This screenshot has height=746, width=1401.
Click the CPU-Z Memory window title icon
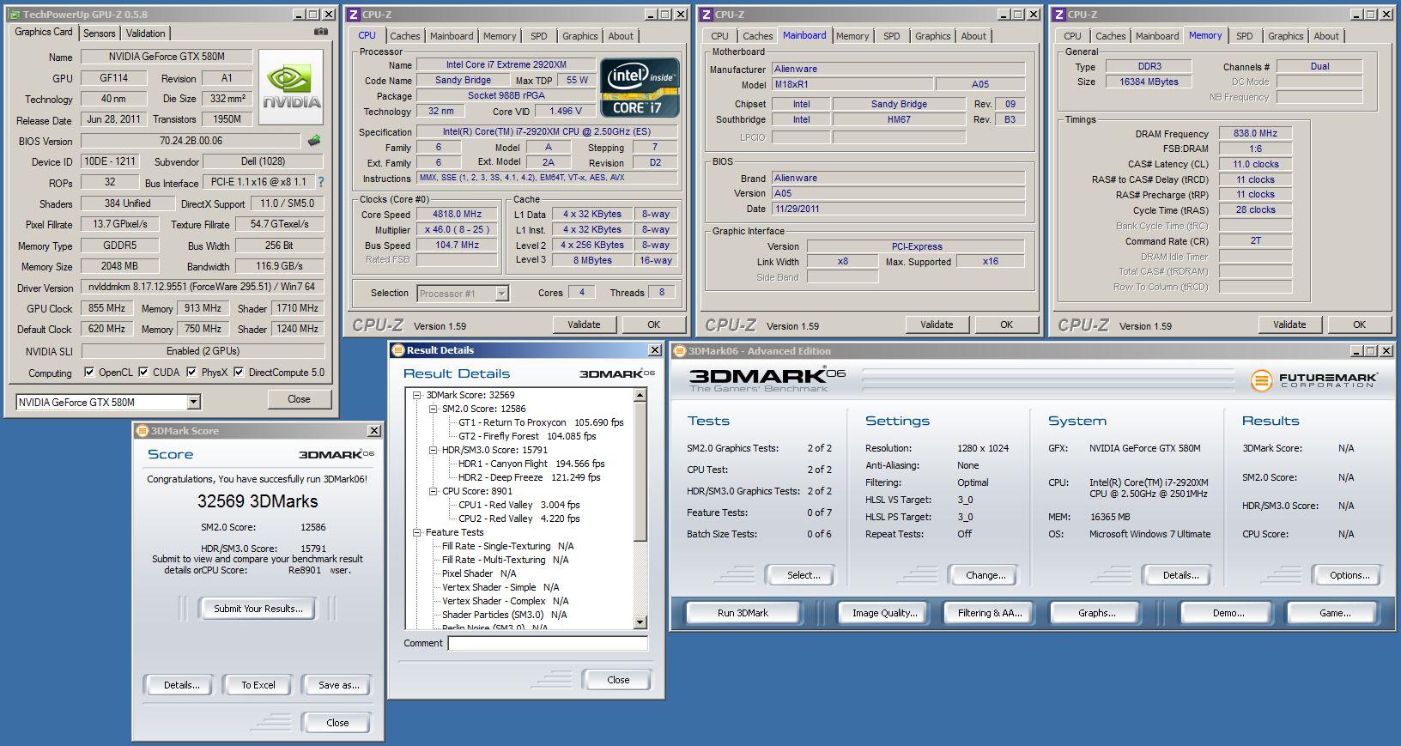(1059, 15)
